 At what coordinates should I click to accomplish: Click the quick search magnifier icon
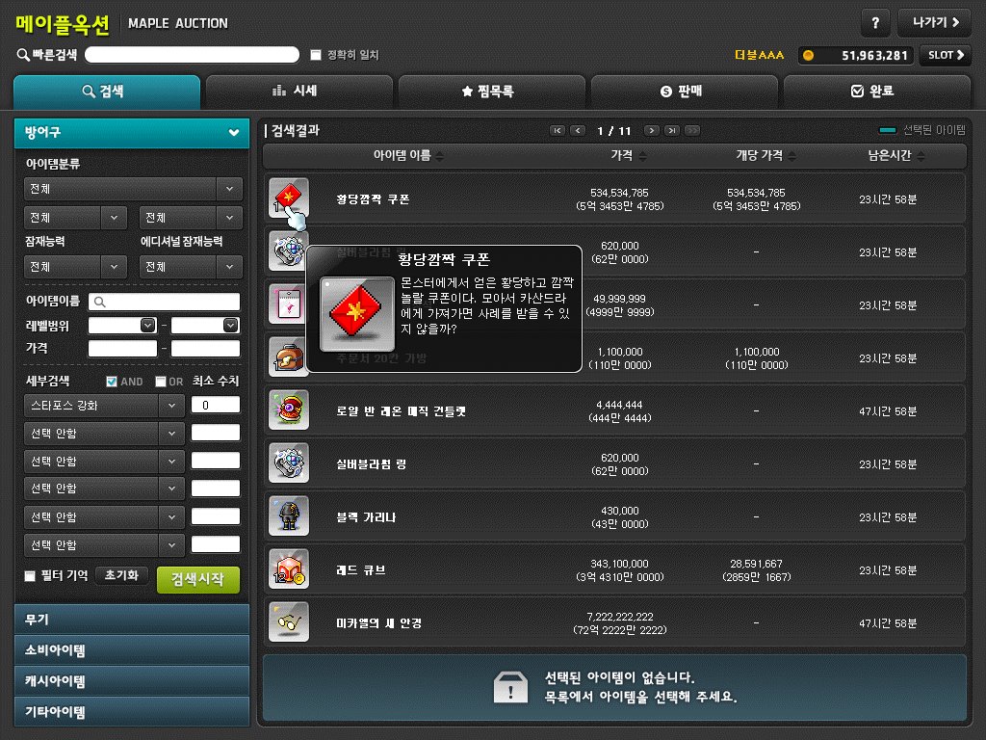coord(23,55)
